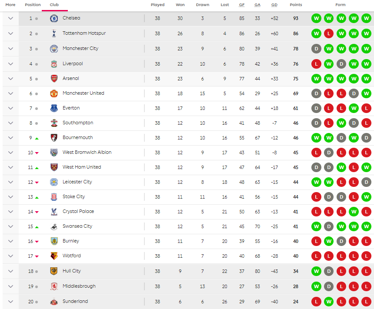Expand Burnley row with chevron
This screenshot has width=374, height=309.
[10, 241]
